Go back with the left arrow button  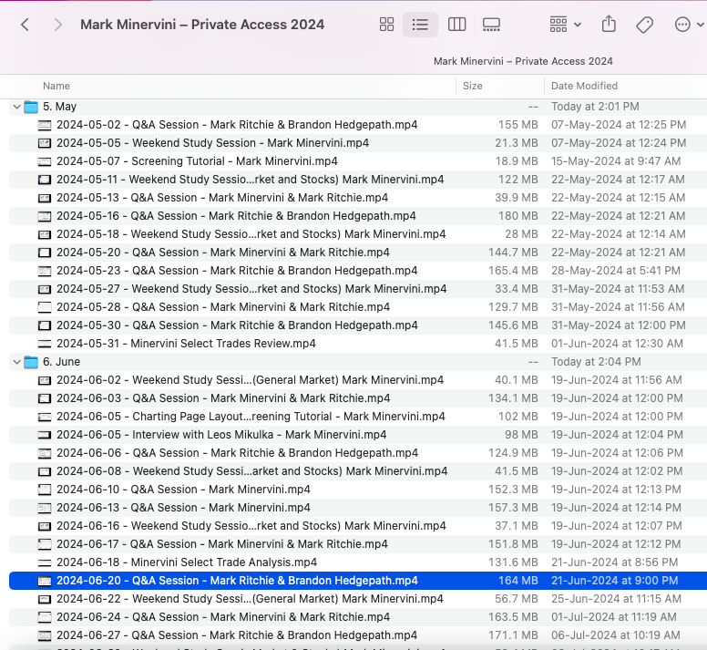coord(26,25)
